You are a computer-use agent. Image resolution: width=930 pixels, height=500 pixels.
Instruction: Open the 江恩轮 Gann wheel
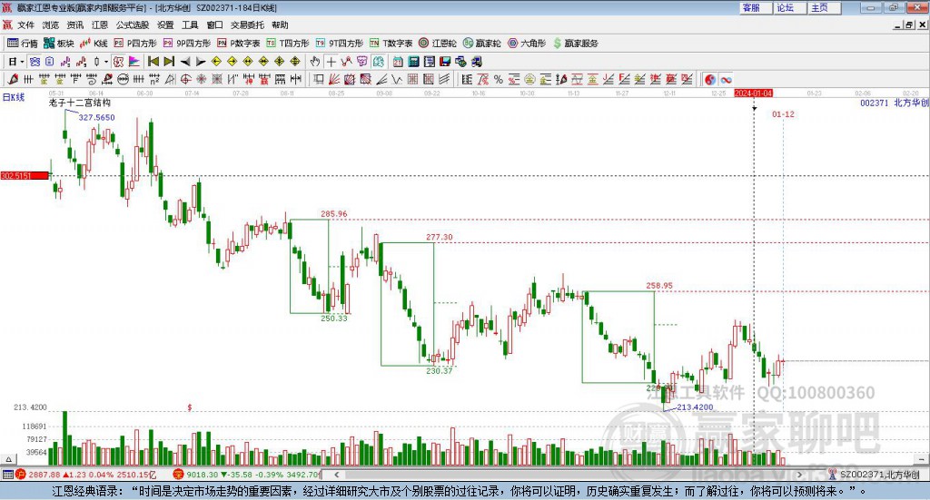(x=438, y=44)
